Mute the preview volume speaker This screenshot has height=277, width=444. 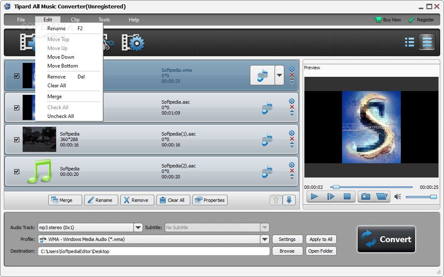[397, 196]
